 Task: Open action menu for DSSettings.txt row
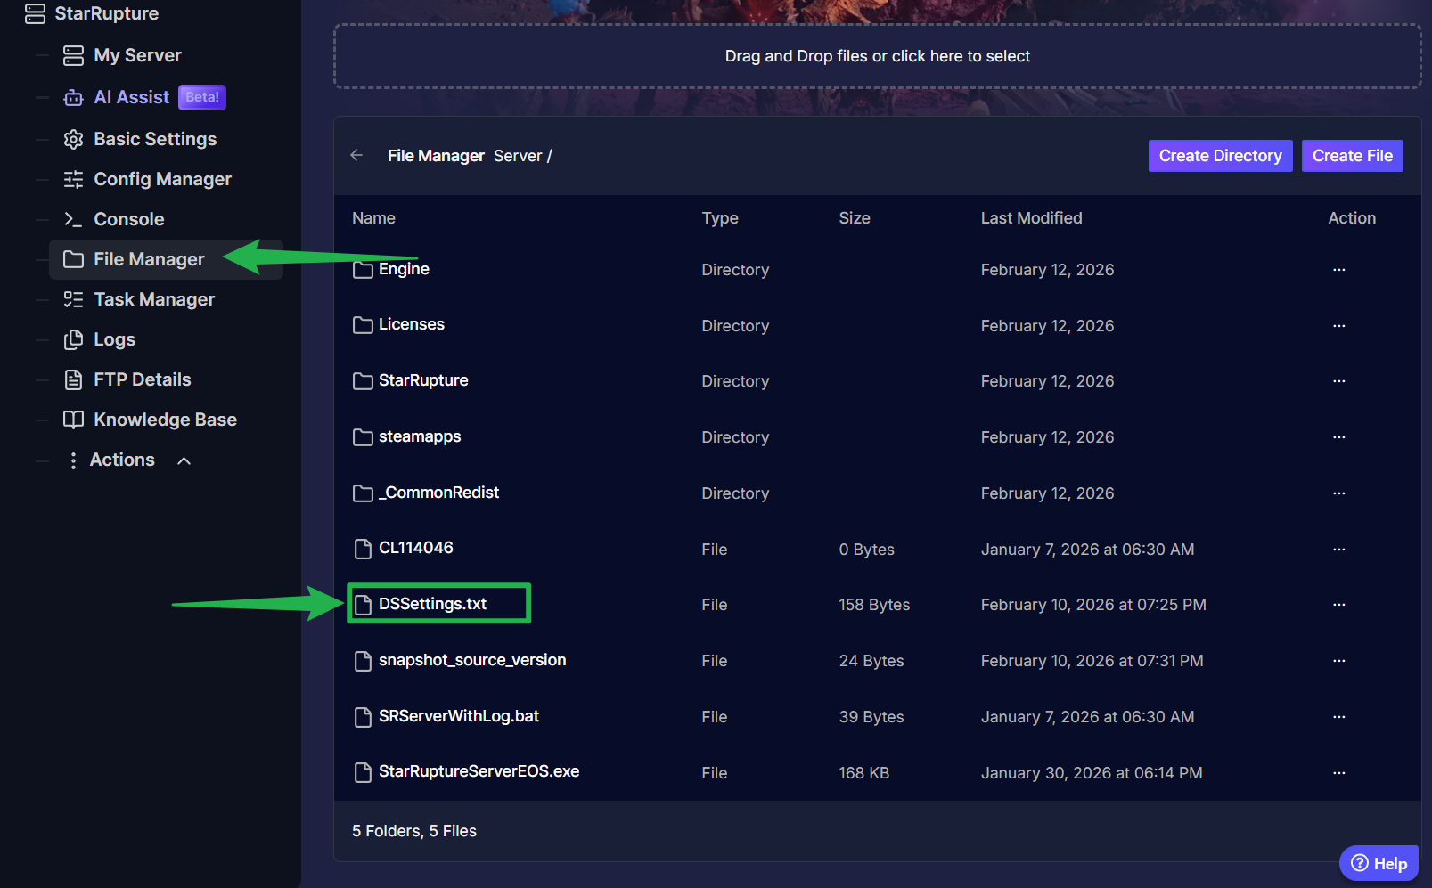click(x=1338, y=605)
